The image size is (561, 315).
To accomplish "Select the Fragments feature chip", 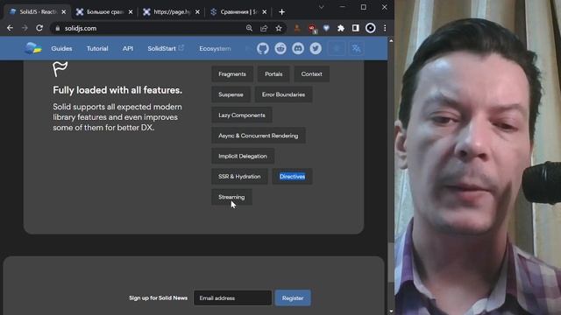I will coord(232,73).
